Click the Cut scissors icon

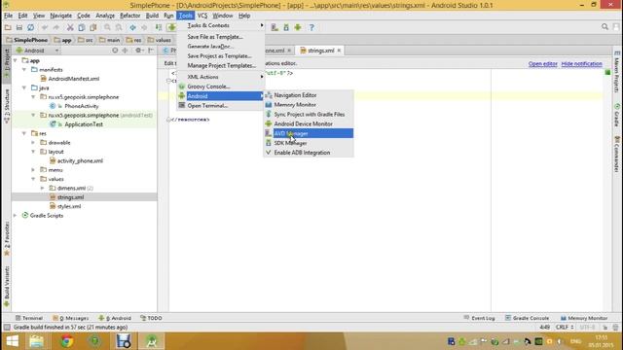[70, 27]
